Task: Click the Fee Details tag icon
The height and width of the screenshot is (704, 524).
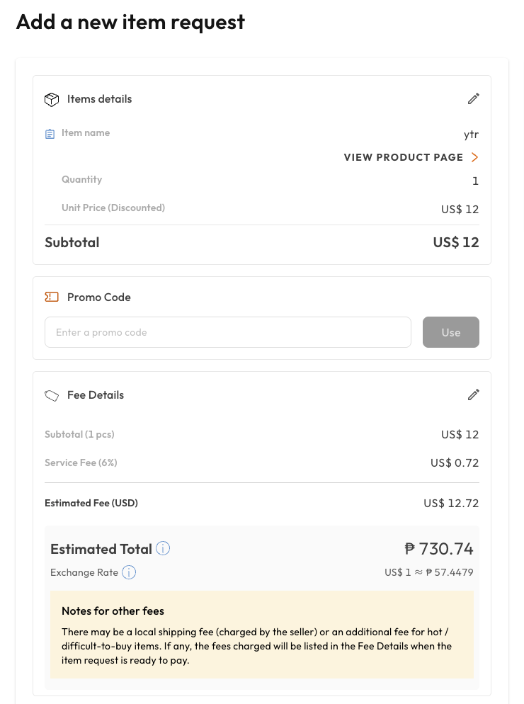Action: pos(52,395)
